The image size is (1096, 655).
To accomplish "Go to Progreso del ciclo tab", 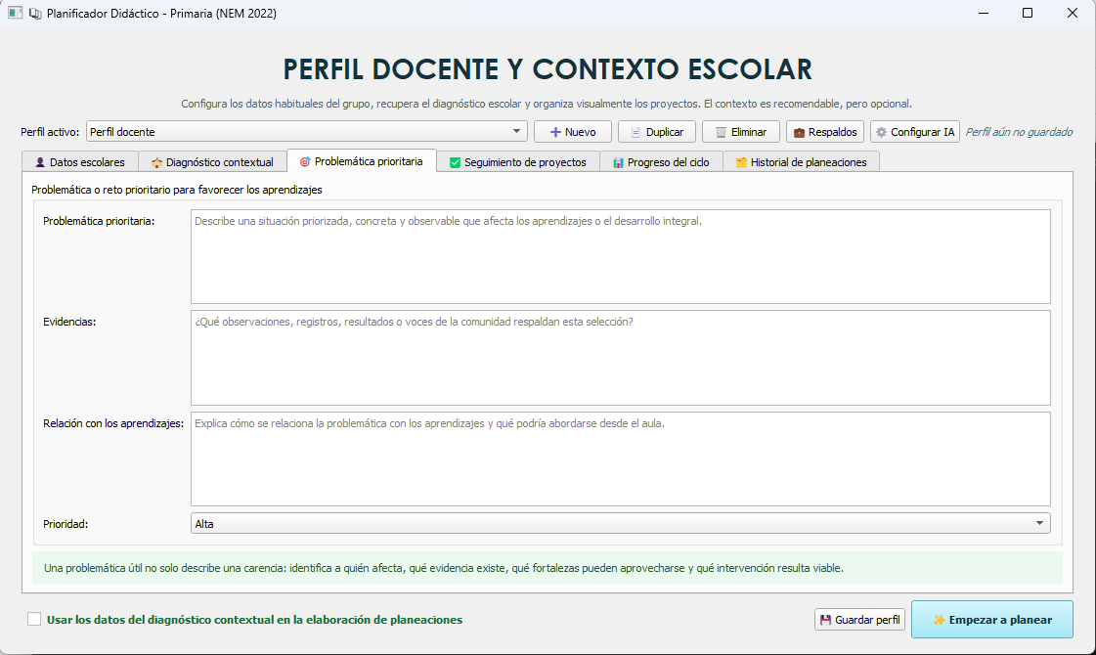I will coord(661,162).
